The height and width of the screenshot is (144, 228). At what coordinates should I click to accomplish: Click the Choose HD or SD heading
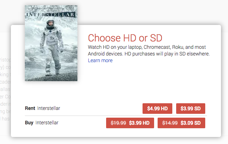[125, 38]
